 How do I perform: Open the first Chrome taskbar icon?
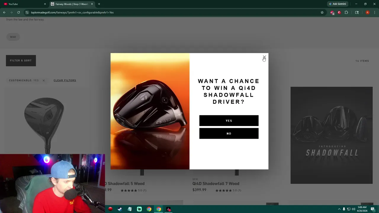click(149, 209)
